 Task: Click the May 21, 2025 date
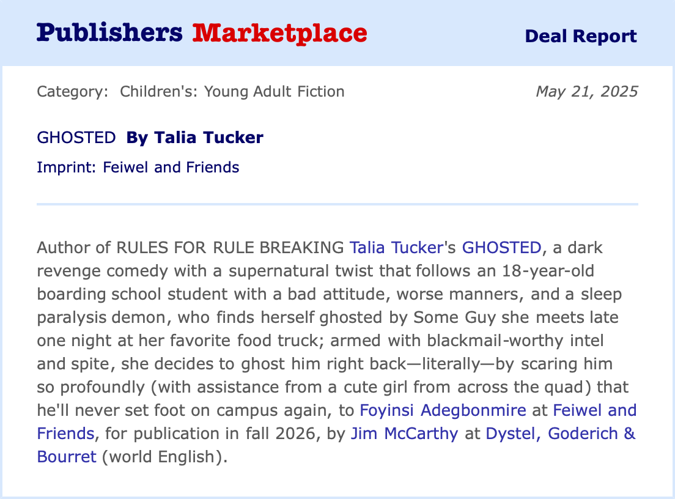(586, 92)
